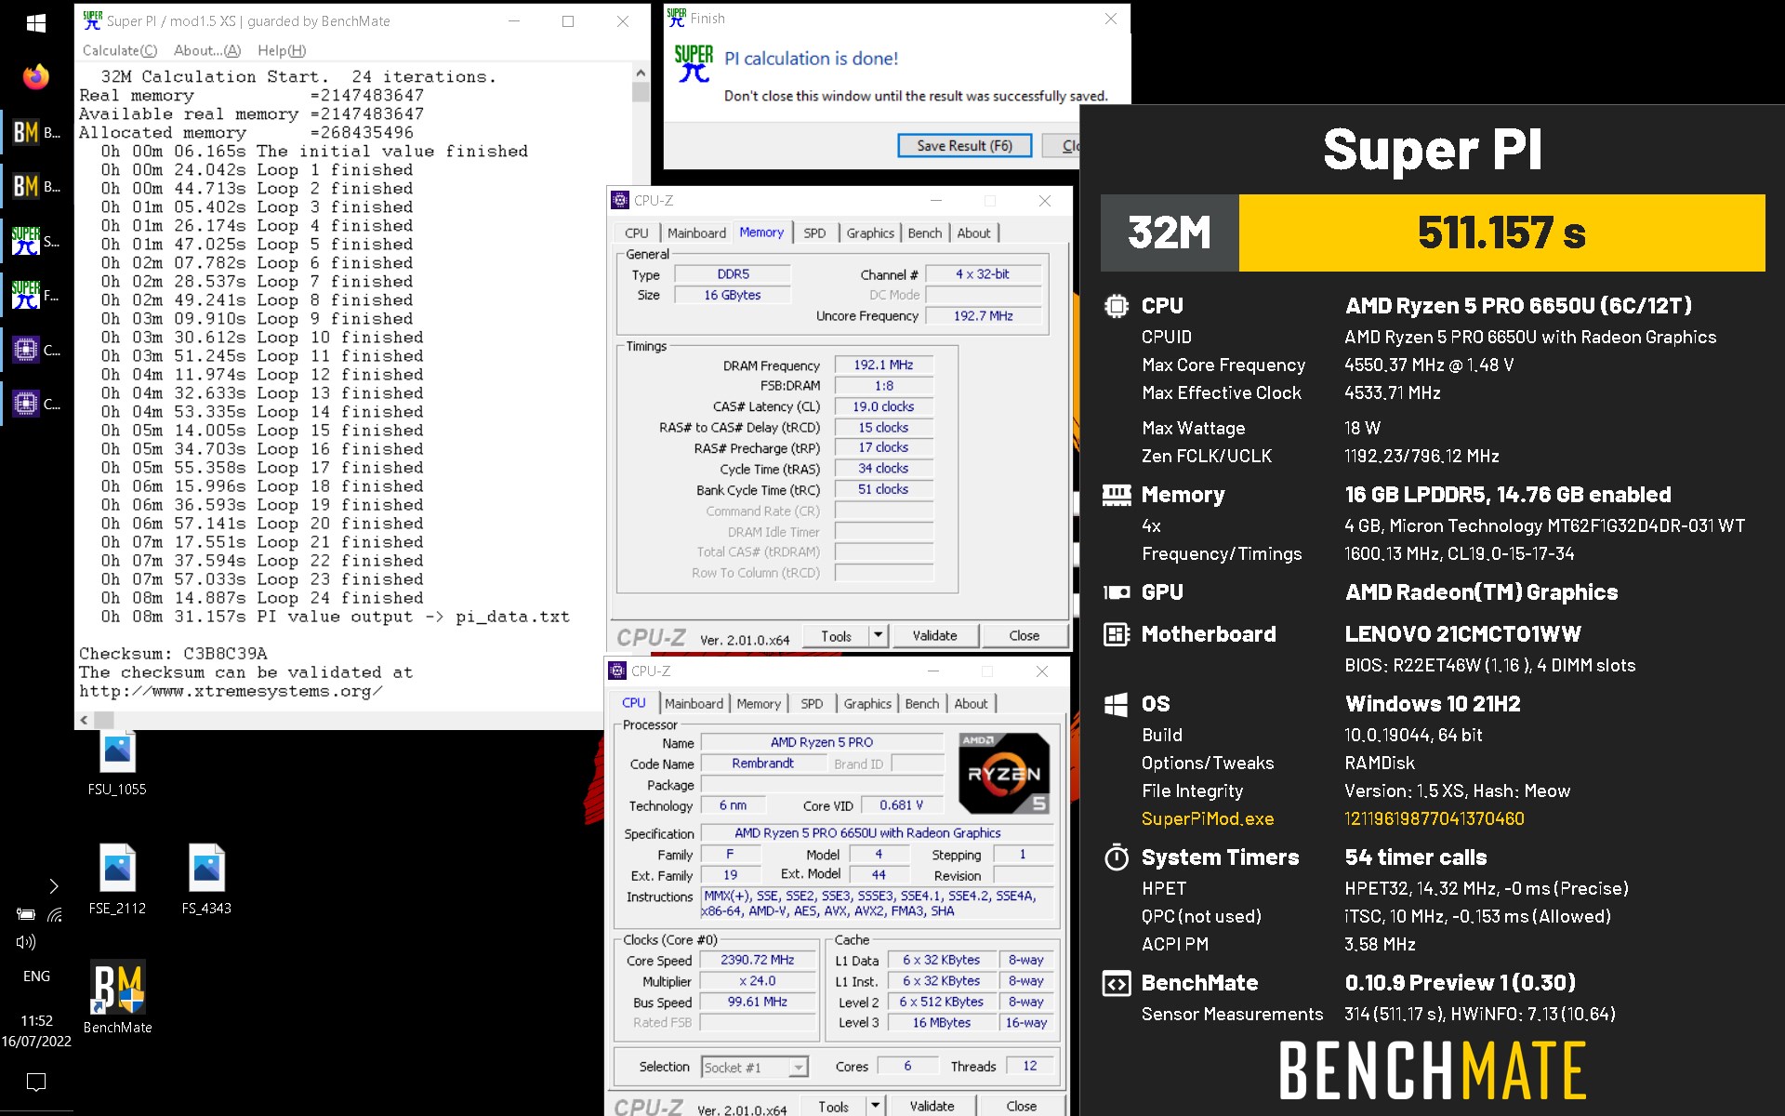Open the Socket #1 selection dropdown

(754, 1068)
